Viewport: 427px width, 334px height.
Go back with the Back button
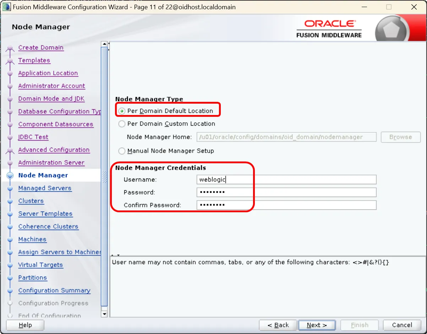[x=278, y=325]
